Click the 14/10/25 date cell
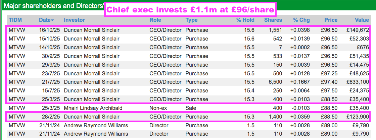This screenshot has height=140, width=376. pos(50,47)
